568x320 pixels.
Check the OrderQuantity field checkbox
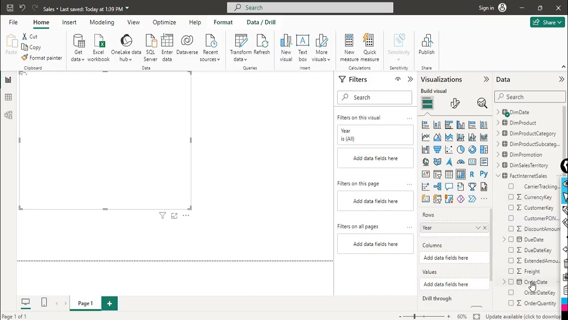coord(511,303)
